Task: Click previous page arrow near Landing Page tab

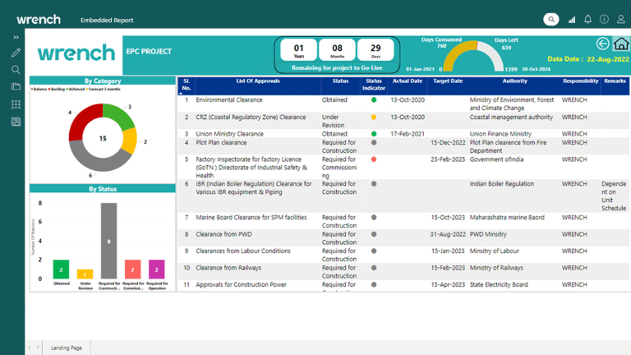Action: [x=30, y=348]
